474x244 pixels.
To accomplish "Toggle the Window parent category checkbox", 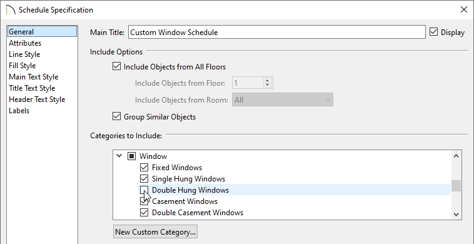I will point(131,156).
